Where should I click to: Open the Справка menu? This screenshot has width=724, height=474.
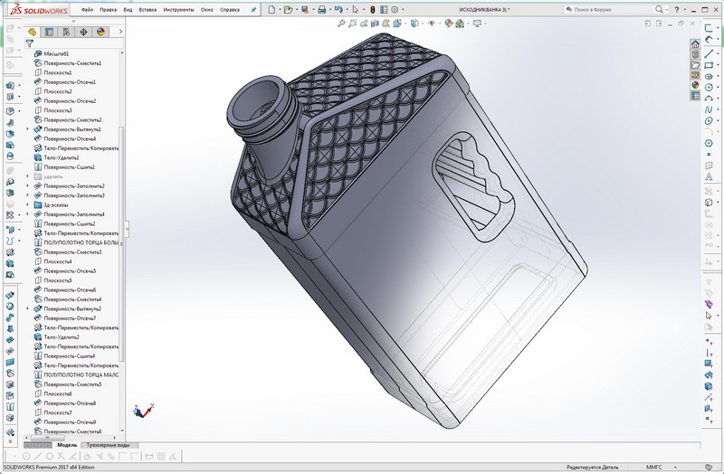tap(230, 9)
